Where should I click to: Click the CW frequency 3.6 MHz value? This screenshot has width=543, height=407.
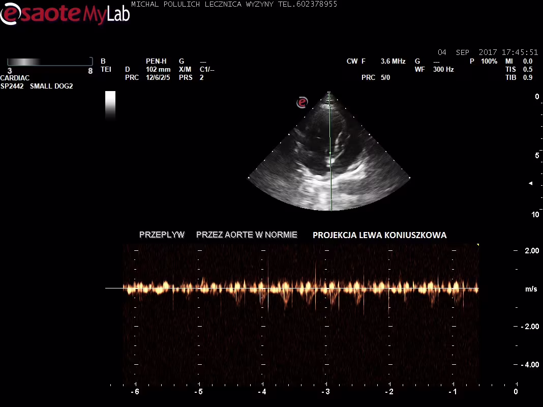click(393, 61)
